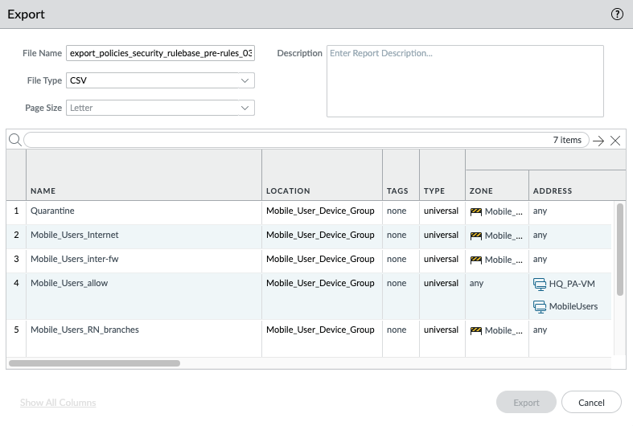Click zone icon in Mobile_Users_RN_branches row
Screen dimensions: 633x426
pyautogui.click(x=475, y=330)
